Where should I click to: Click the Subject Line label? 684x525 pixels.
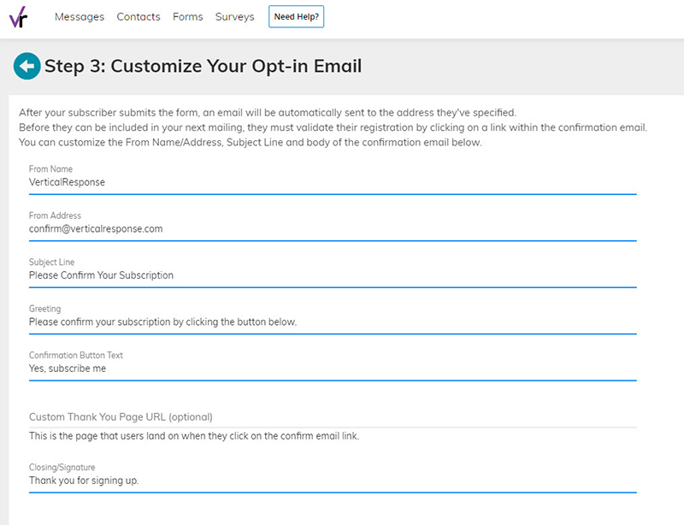tap(51, 262)
